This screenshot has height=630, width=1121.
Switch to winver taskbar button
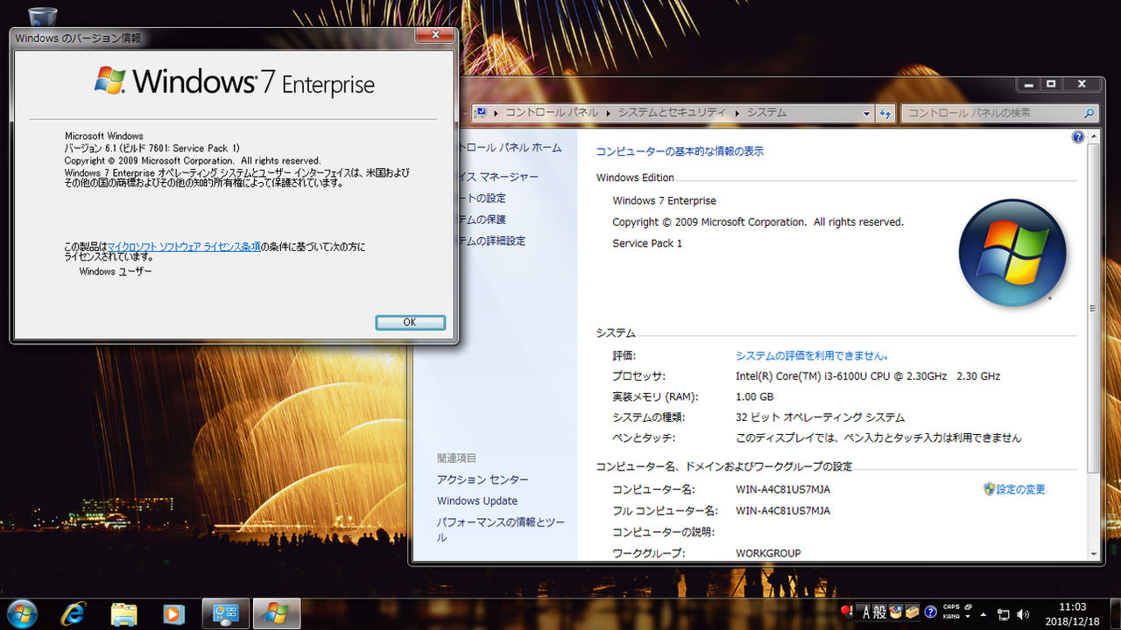click(x=277, y=614)
